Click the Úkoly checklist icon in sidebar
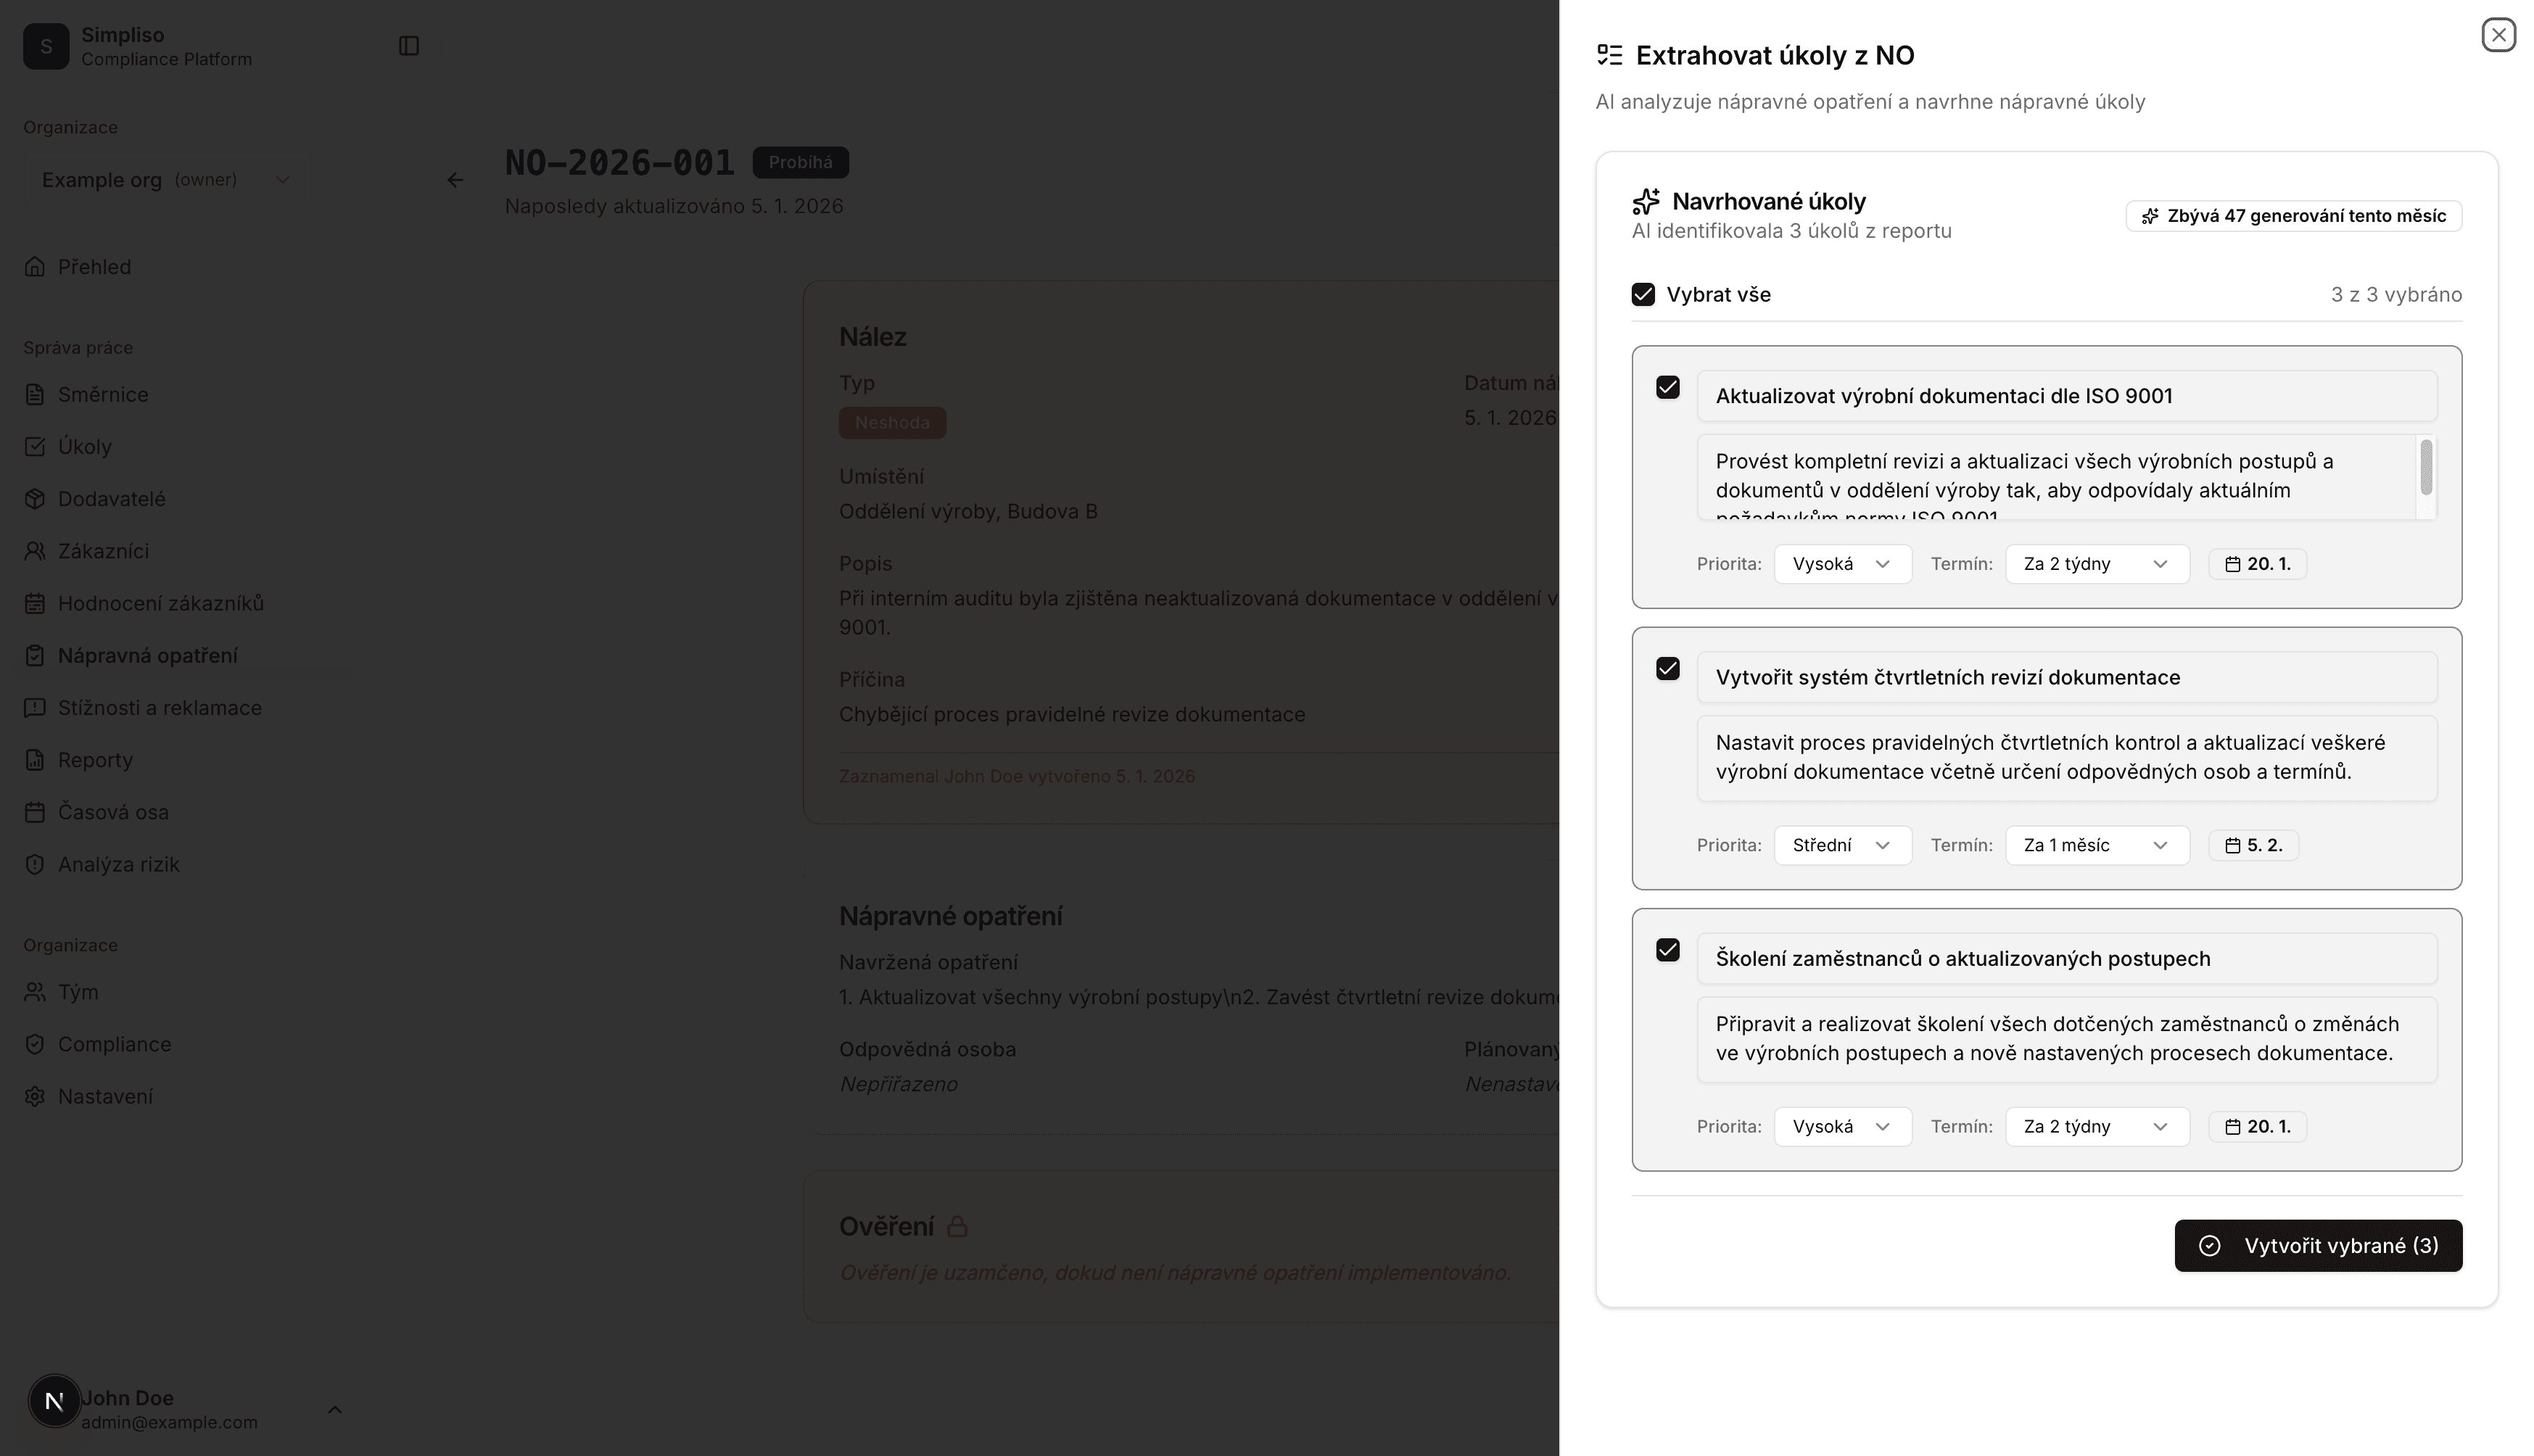This screenshot has height=1456, width=2534. click(35, 447)
